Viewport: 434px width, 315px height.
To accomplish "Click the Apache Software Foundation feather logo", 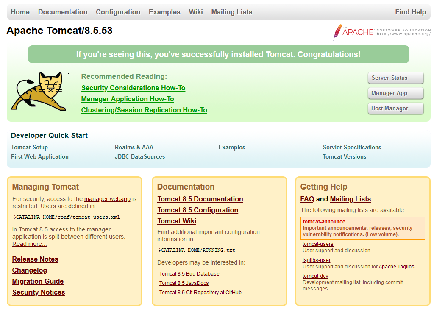I will [x=382, y=32].
